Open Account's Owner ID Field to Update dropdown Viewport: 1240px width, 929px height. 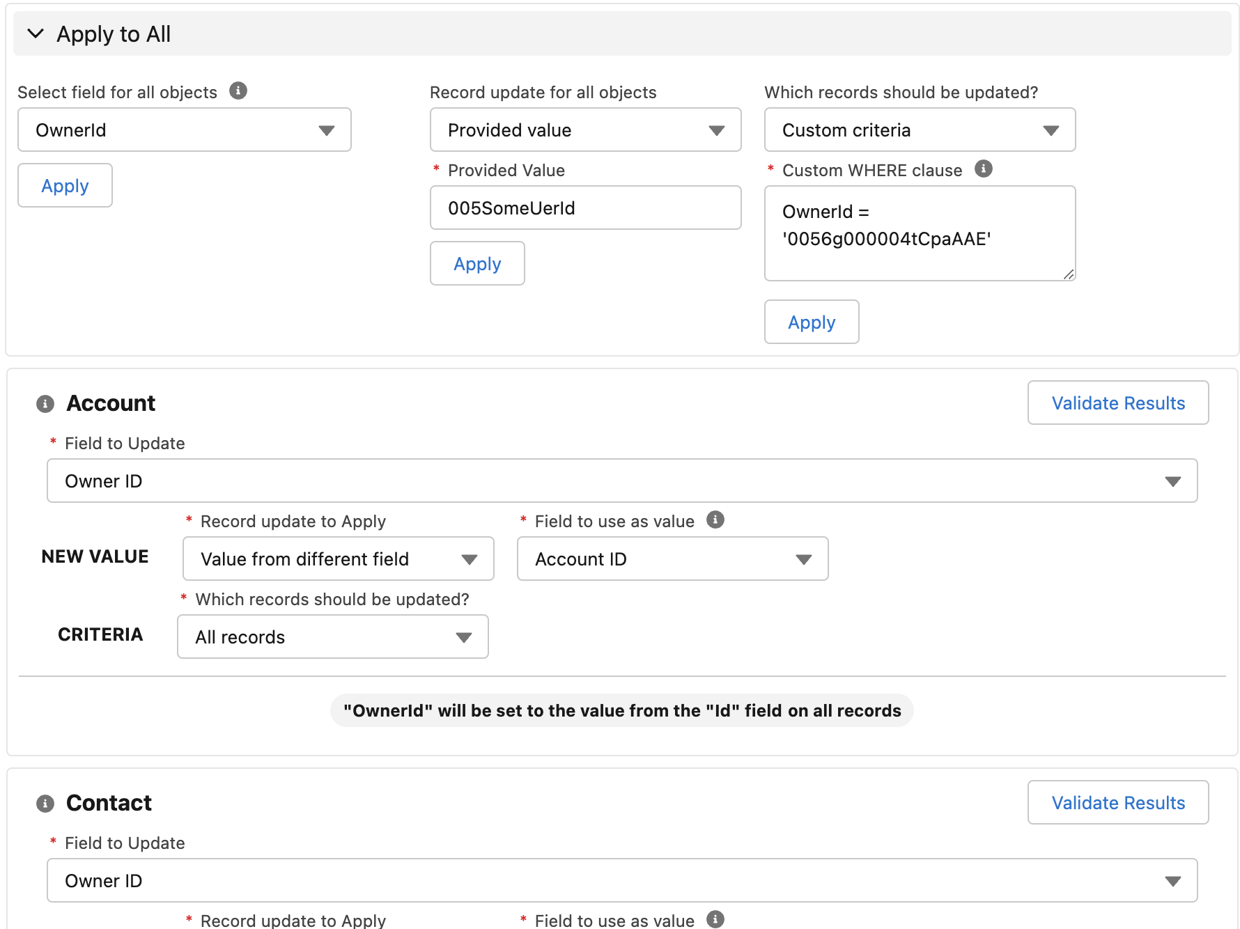[621, 481]
